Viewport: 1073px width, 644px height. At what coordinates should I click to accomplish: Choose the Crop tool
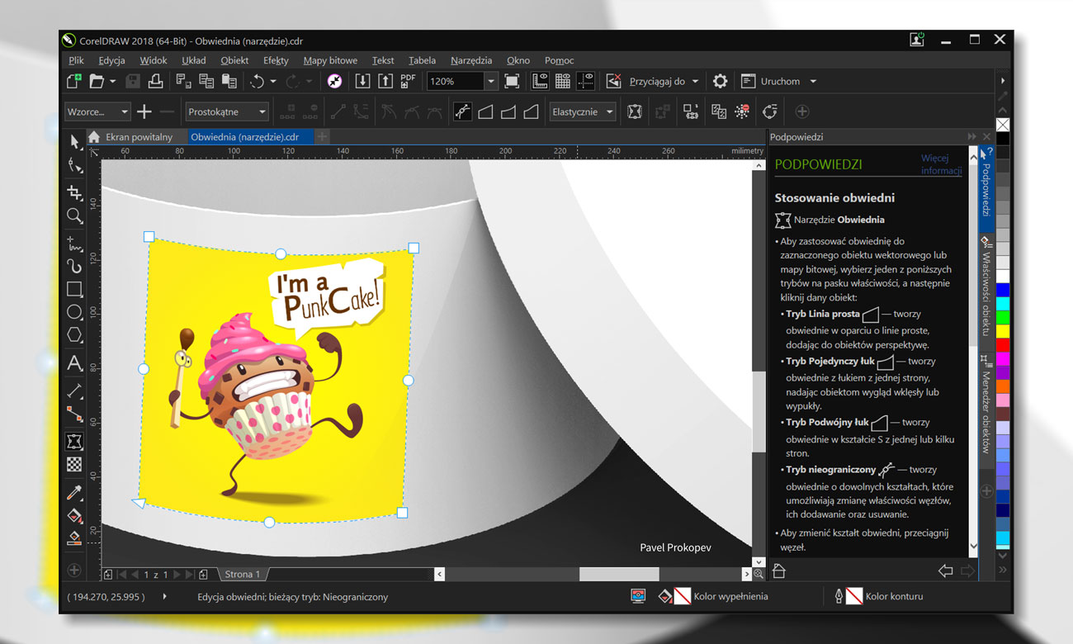click(75, 192)
